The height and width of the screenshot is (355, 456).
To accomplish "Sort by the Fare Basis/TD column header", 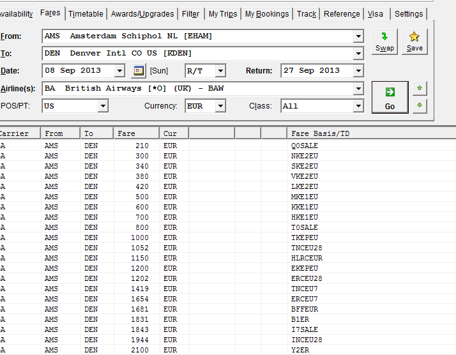I will pyautogui.click(x=371, y=133).
